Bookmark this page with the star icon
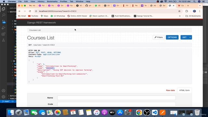This screenshot has height=117, width=208. [x=179, y=11]
